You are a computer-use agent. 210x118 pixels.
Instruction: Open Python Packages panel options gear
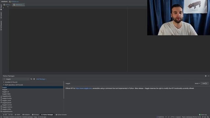click(x=206, y=76)
